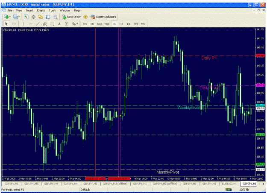The width and height of the screenshot is (267, 193).
Task: Click the 138.28 current price label
Action: [260, 108]
